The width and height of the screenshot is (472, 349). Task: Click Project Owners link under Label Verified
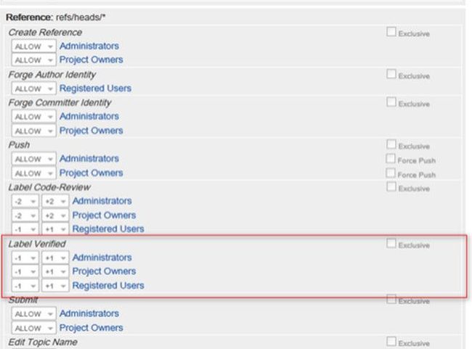(104, 271)
